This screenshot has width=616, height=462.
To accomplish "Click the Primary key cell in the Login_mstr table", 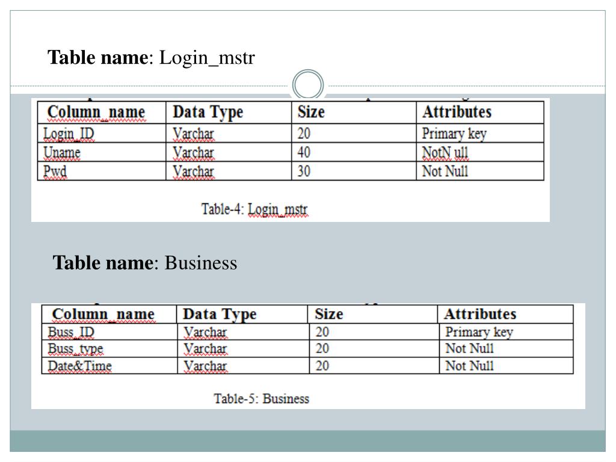I will pyautogui.click(x=454, y=134).
